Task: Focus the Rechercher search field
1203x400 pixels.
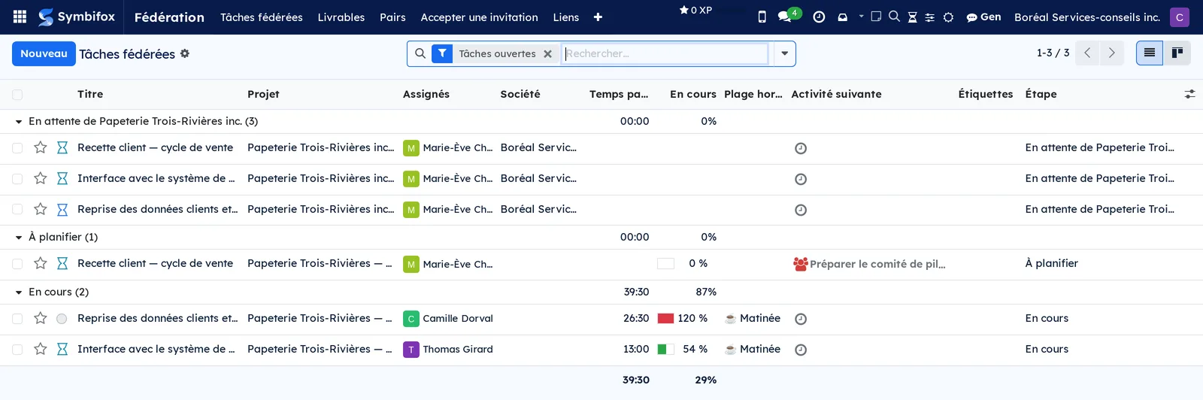Action: click(x=666, y=53)
